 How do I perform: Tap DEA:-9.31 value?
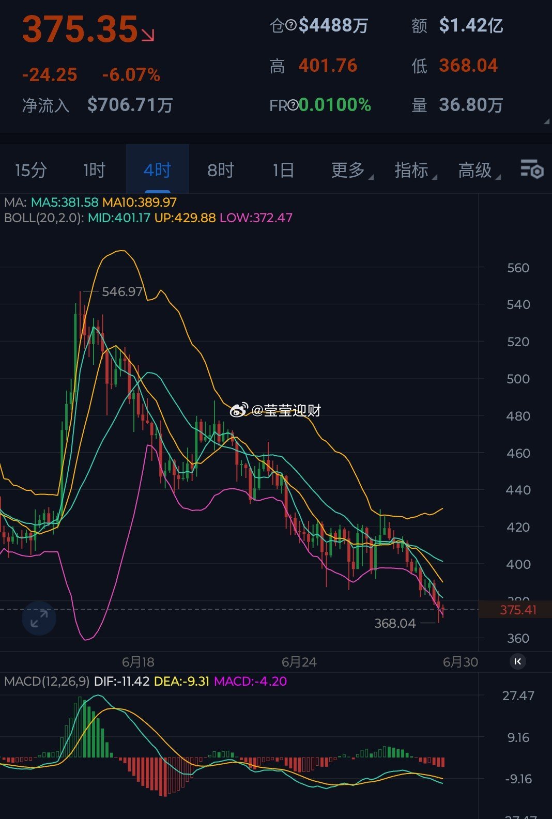181,681
